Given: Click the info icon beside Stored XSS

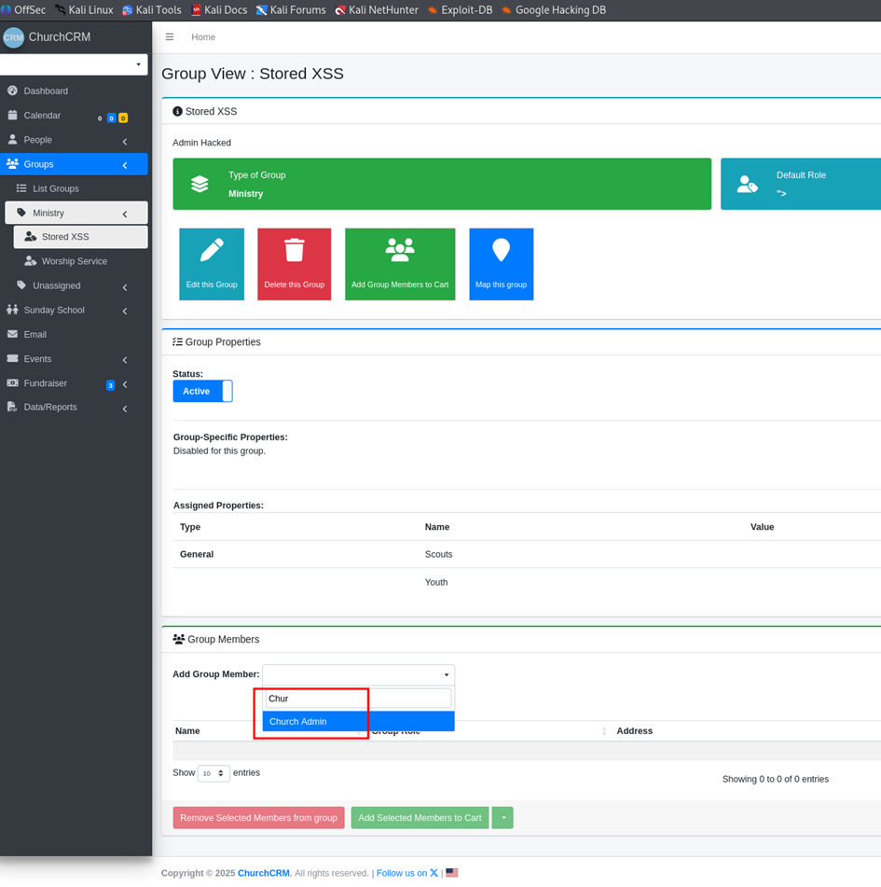Looking at the screenshot, I should pos(177,111).
